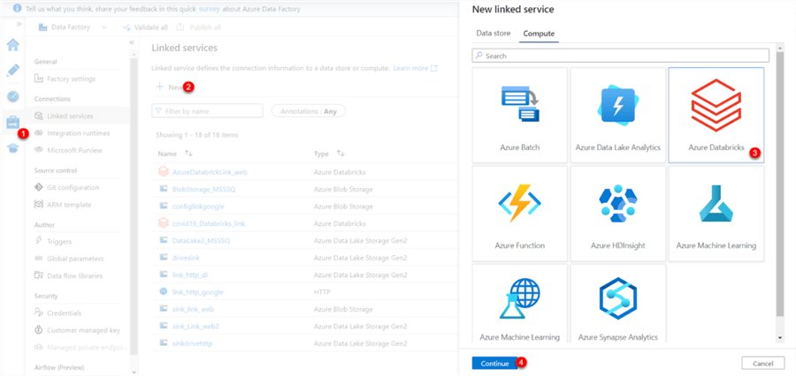Open configlinkgoogle linked service

198,207
